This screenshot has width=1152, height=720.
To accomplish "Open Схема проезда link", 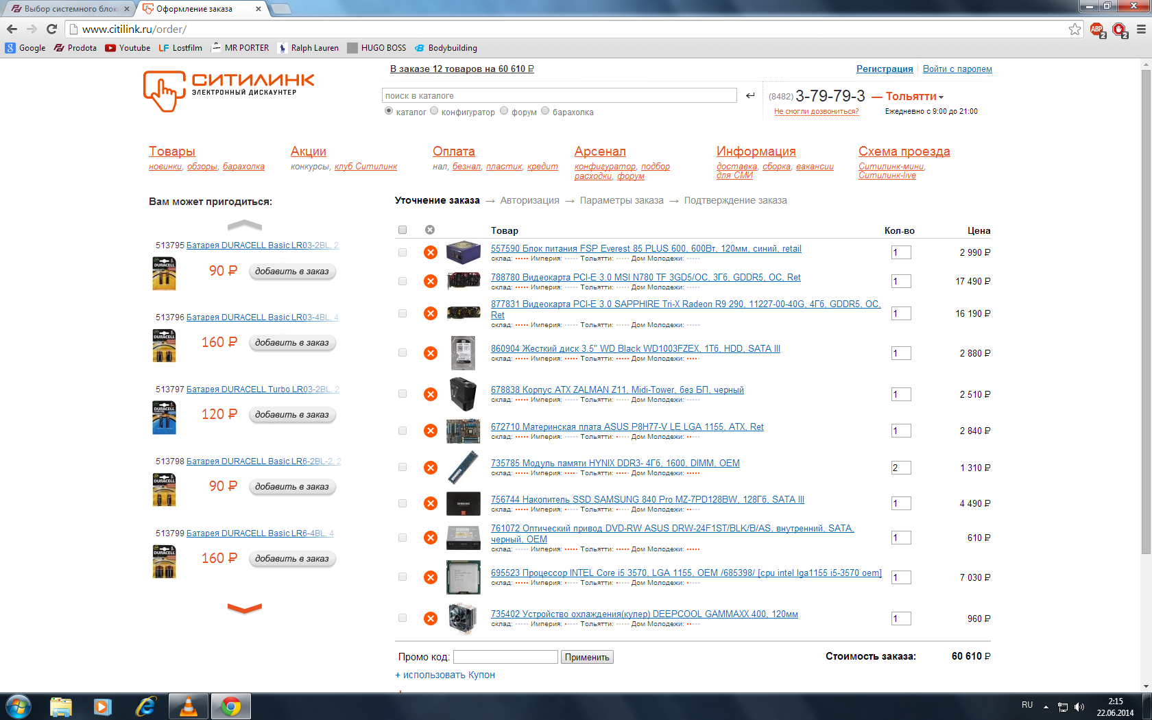I will (904, 152).
